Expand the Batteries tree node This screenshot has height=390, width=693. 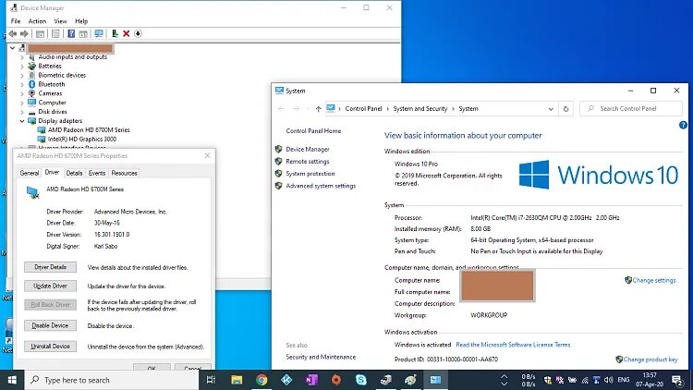pos(22,66)
